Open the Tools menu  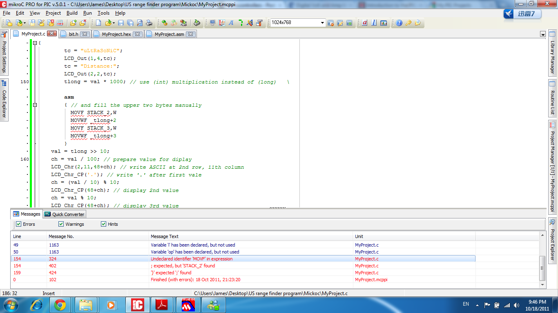tap(103, 13)
